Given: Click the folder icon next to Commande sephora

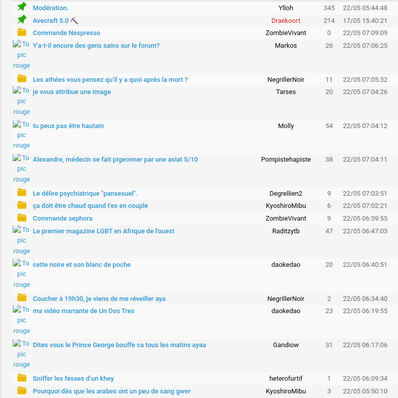Looking at the screenshot, I should [22, 218].
